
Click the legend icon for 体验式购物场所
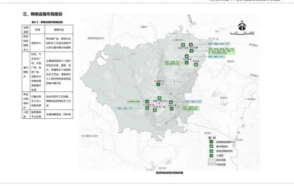pos(211,151)
